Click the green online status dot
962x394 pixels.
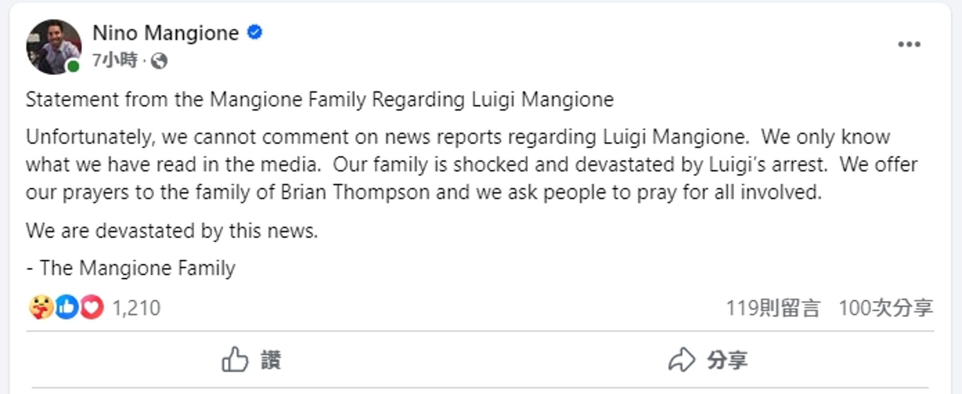(x=73, y=66)
